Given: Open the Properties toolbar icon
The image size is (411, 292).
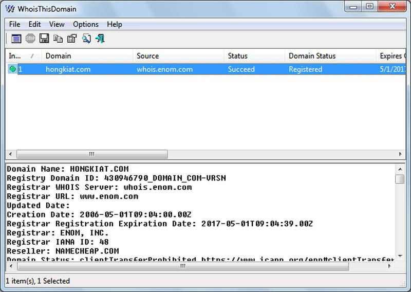Looking at the screenshot, I should click(x=72, y=39).
